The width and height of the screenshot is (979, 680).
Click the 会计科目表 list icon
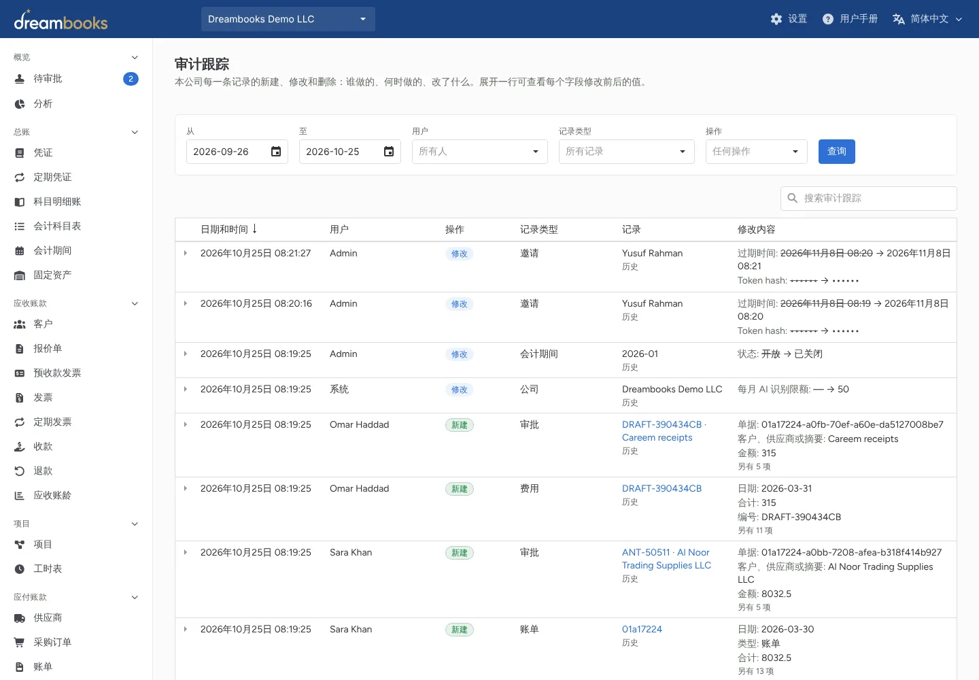coord(20,226)
